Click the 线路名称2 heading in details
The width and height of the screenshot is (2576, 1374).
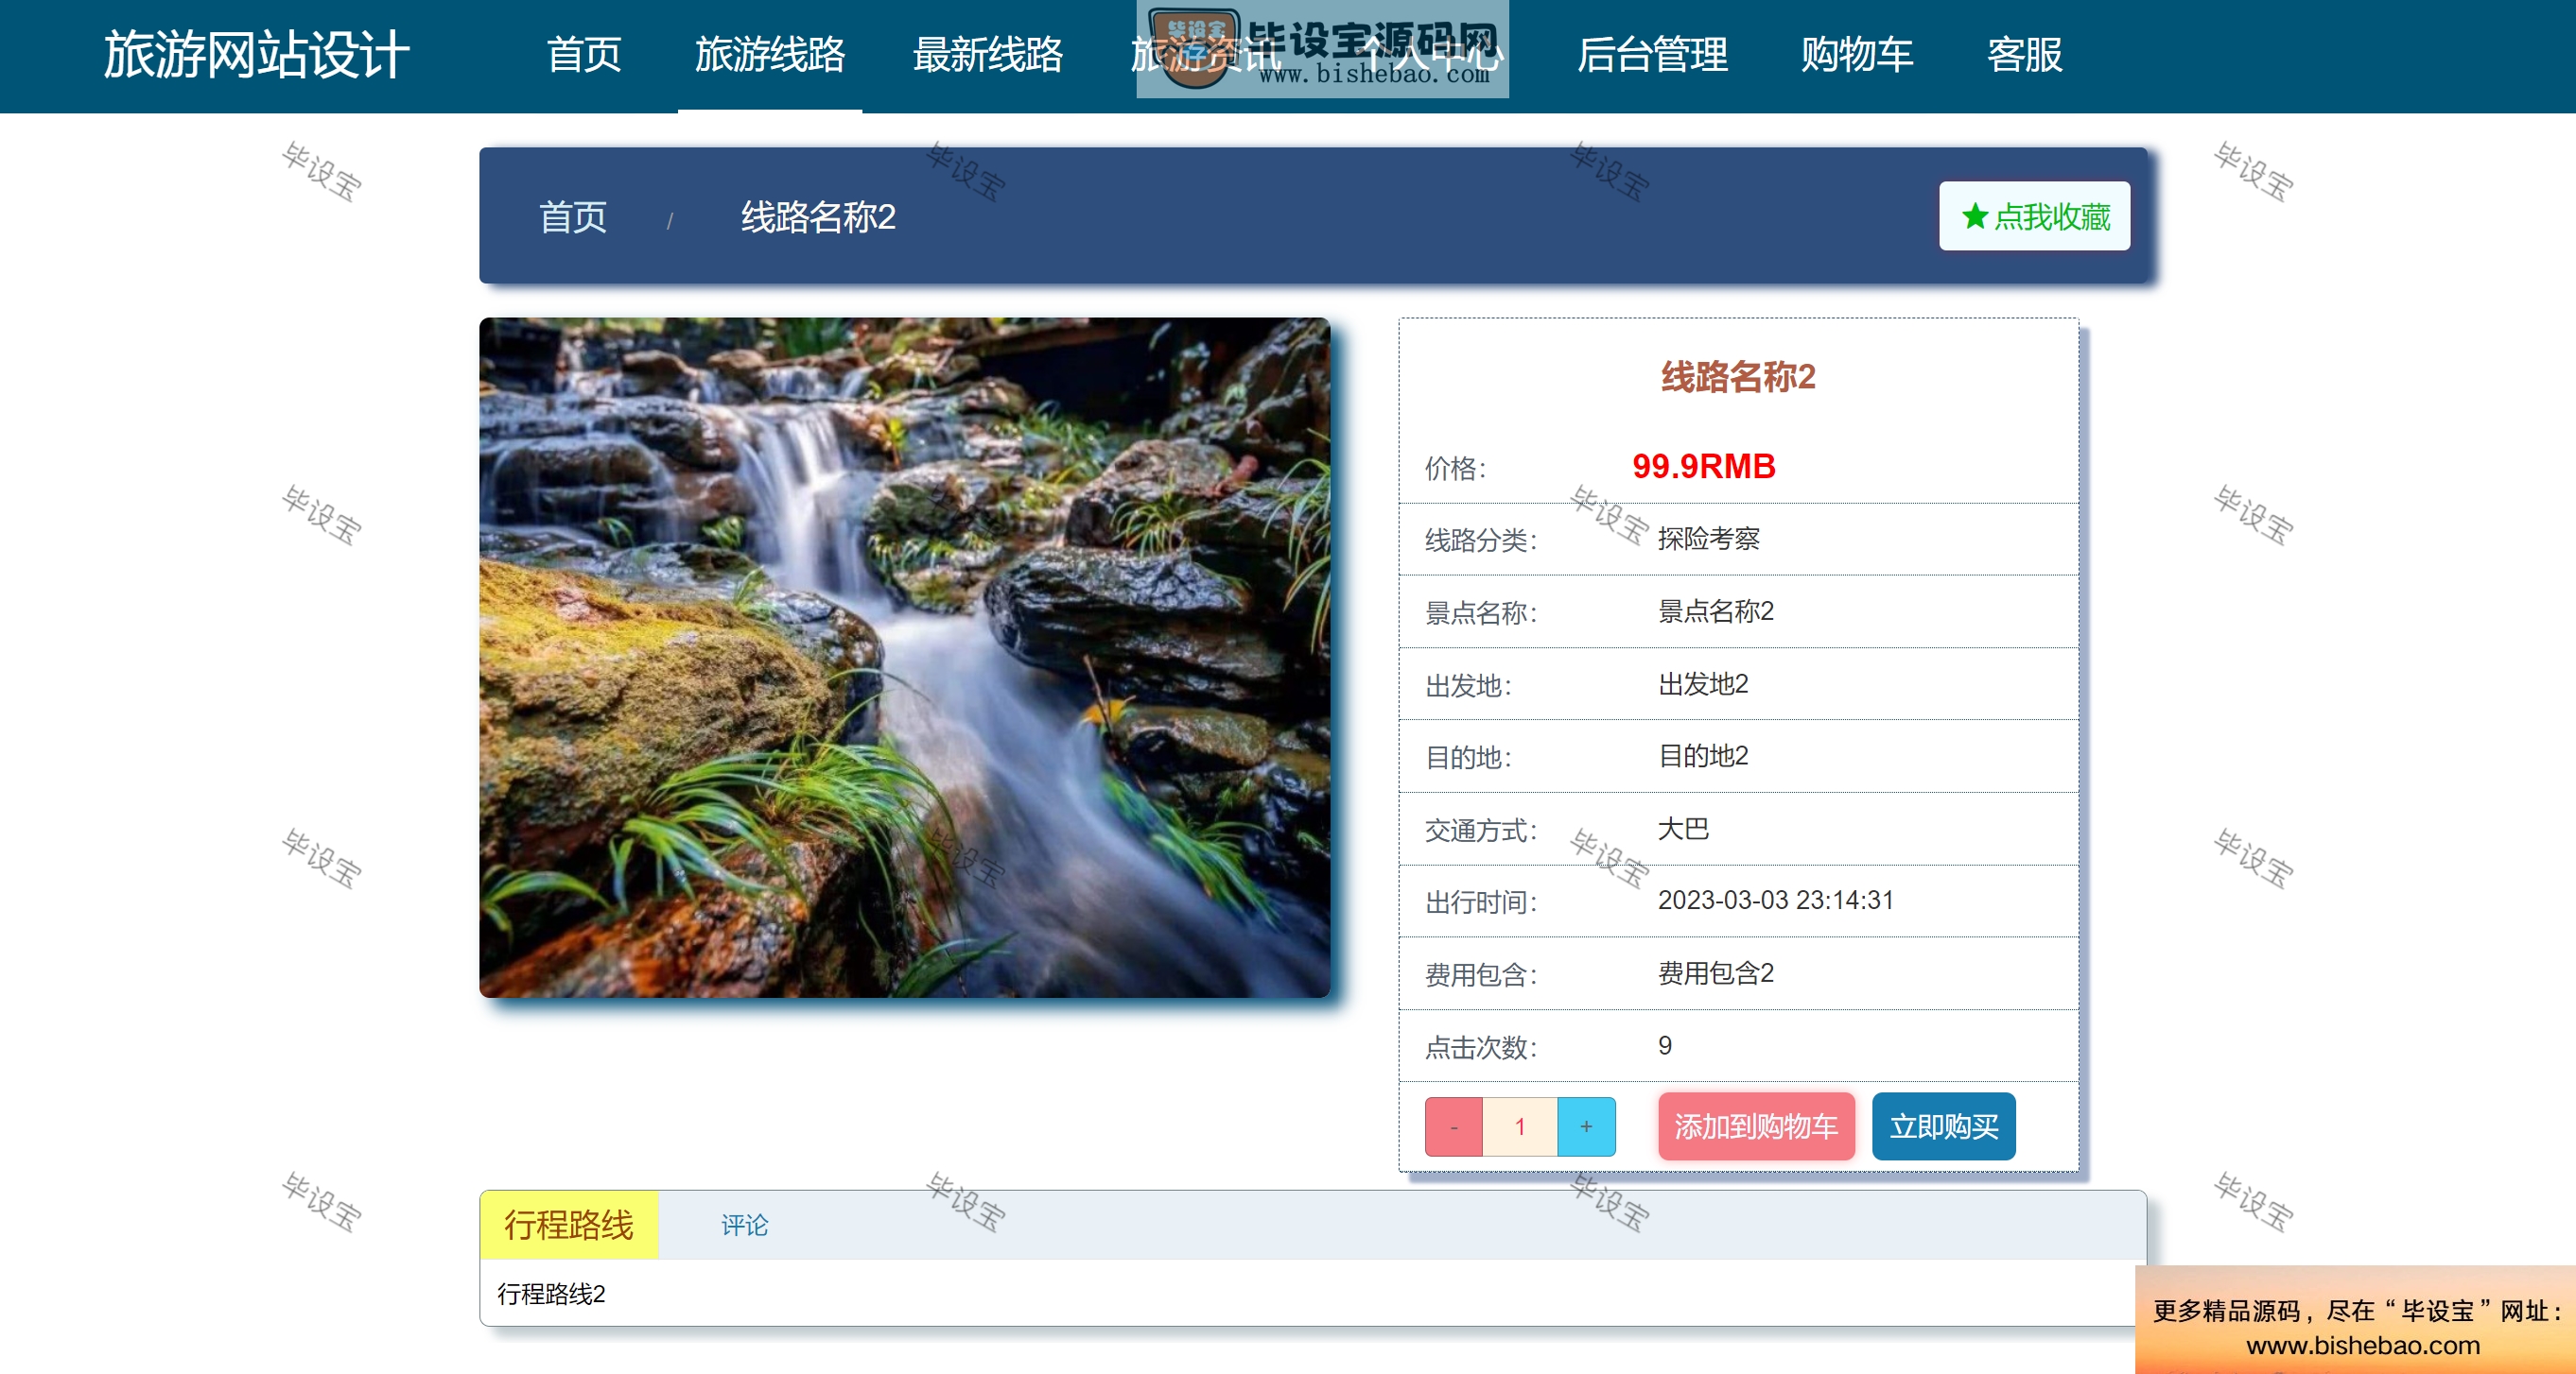coord(1738,377)
